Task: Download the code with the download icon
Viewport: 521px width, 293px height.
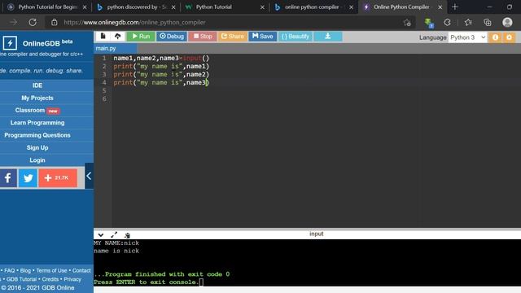Action: 328,36
